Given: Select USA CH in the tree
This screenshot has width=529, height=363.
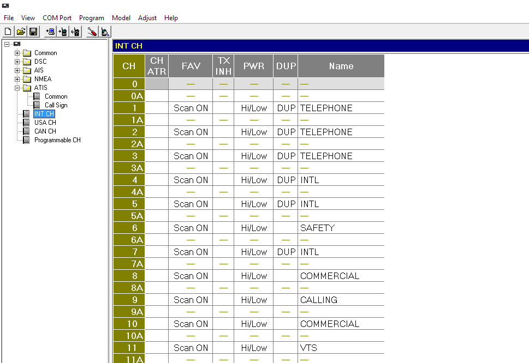Looking at the screenshot, I should 45,123.
